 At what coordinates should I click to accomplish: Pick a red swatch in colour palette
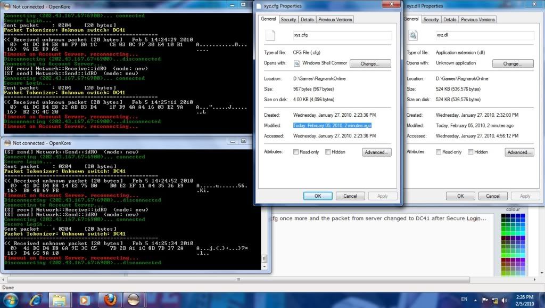pyautogui.click(x=503, y=260)
